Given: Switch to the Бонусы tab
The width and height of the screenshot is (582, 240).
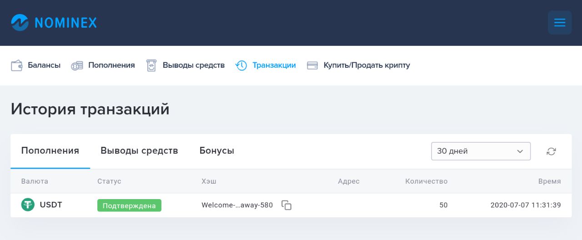Looking at the screenshot, I should (x=217, y=151).
